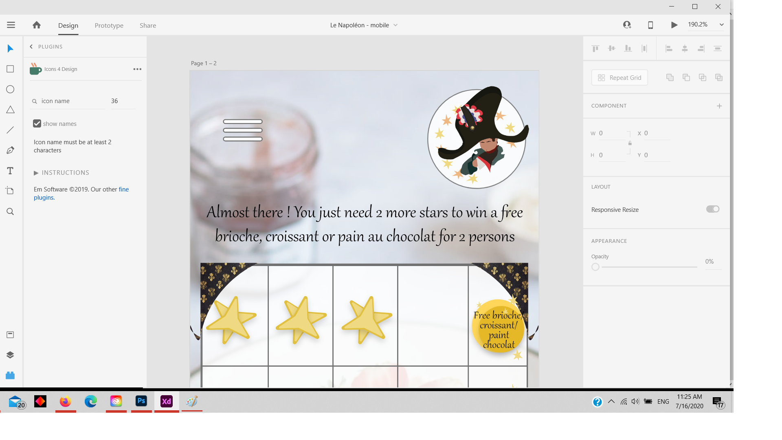The image size is (782, 440).
Task: Open the Le Napoléon document title dropdown
Action: point(395,25)
